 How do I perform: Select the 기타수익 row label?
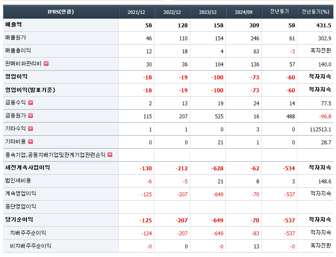(x=16, y=128)
